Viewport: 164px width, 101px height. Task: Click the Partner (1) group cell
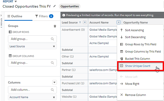[x=74, y=70]
